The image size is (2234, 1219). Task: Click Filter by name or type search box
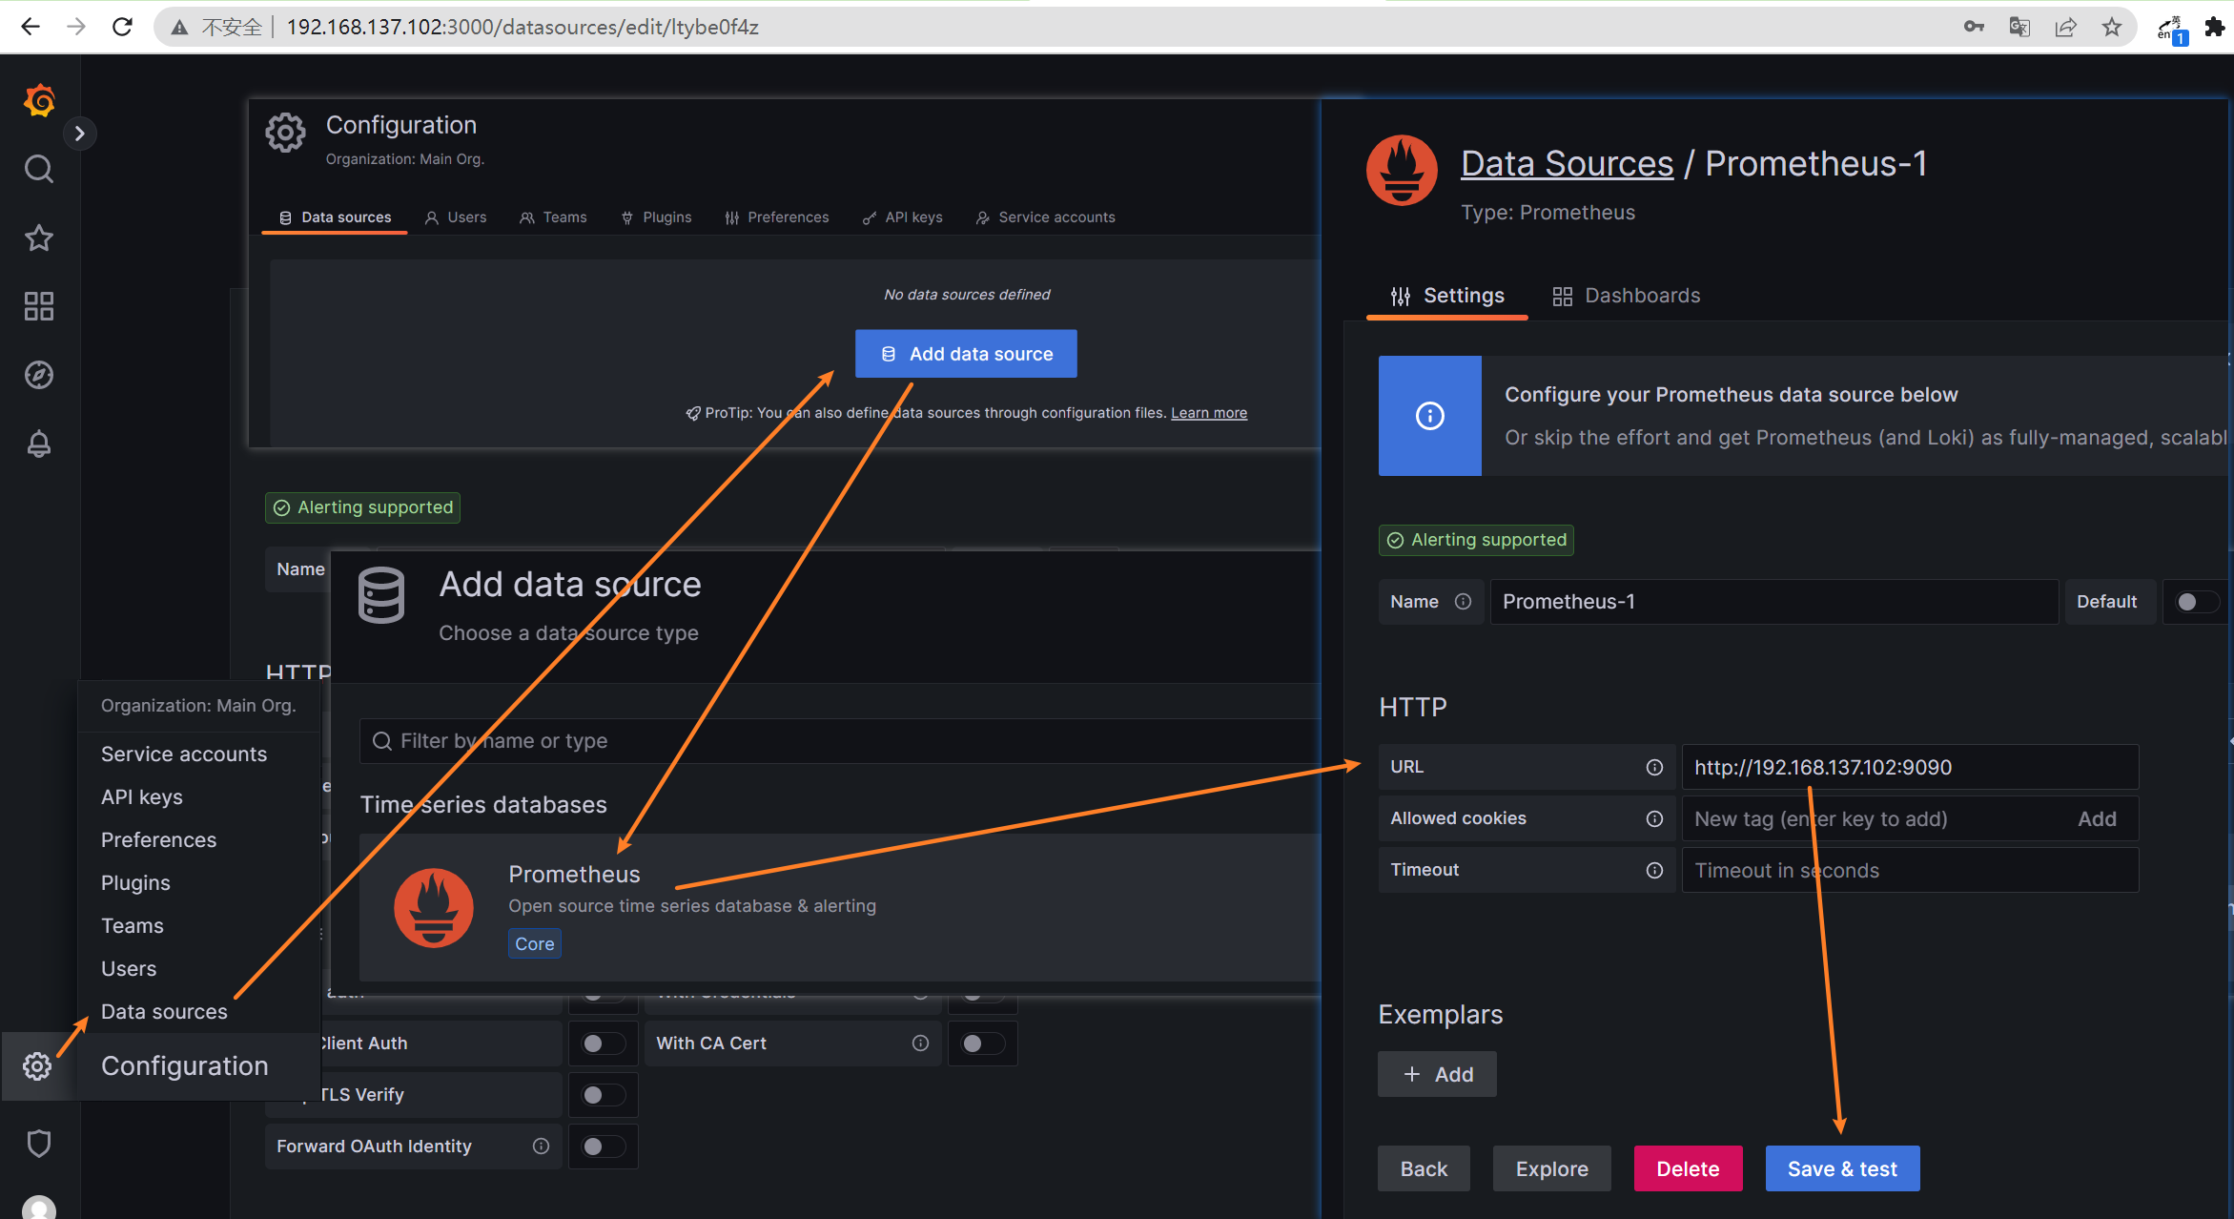click(x=839, y=741)
